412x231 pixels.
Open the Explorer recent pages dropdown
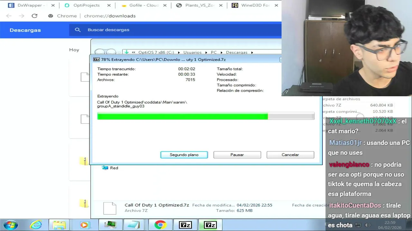[x=119, y=52]
